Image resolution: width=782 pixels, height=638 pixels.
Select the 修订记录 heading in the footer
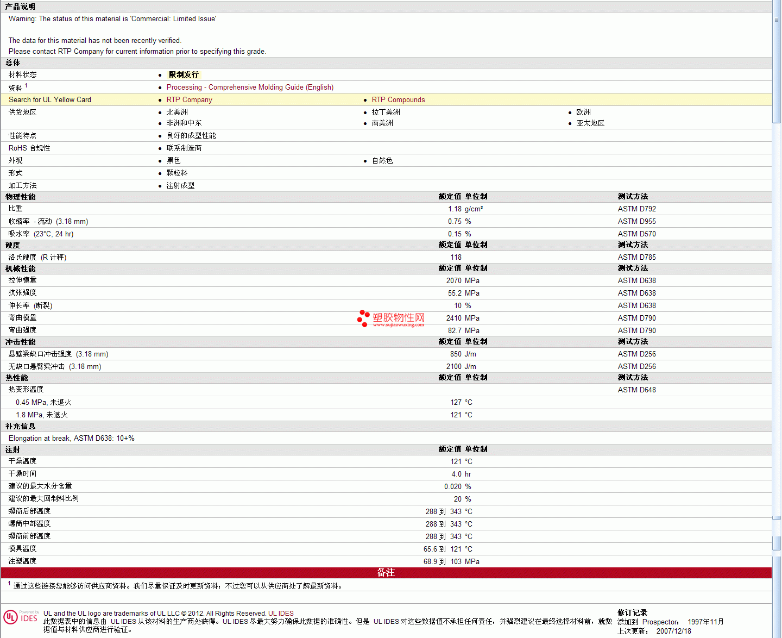633,613
